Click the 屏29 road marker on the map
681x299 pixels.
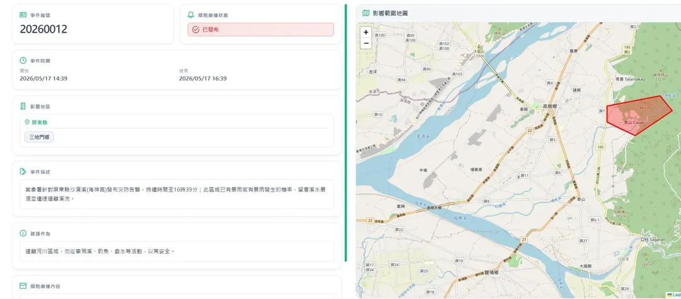pos(626,288)
